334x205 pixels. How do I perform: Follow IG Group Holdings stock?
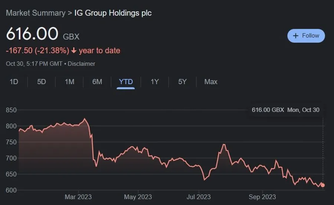click(306, 36)
